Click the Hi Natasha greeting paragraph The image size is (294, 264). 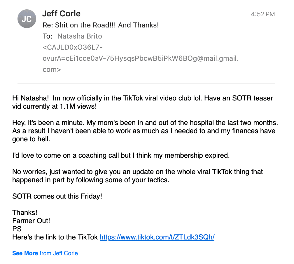tap(143, 102)
